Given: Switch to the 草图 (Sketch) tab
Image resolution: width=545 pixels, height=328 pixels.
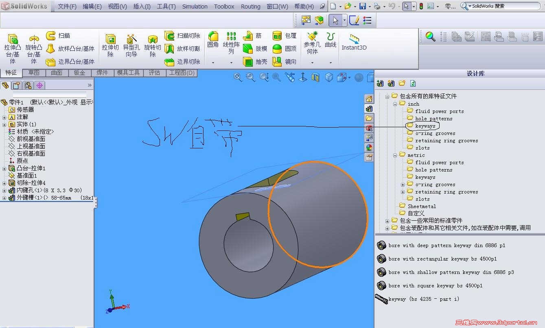Looking at the screenshot, I should coord(34,73).
